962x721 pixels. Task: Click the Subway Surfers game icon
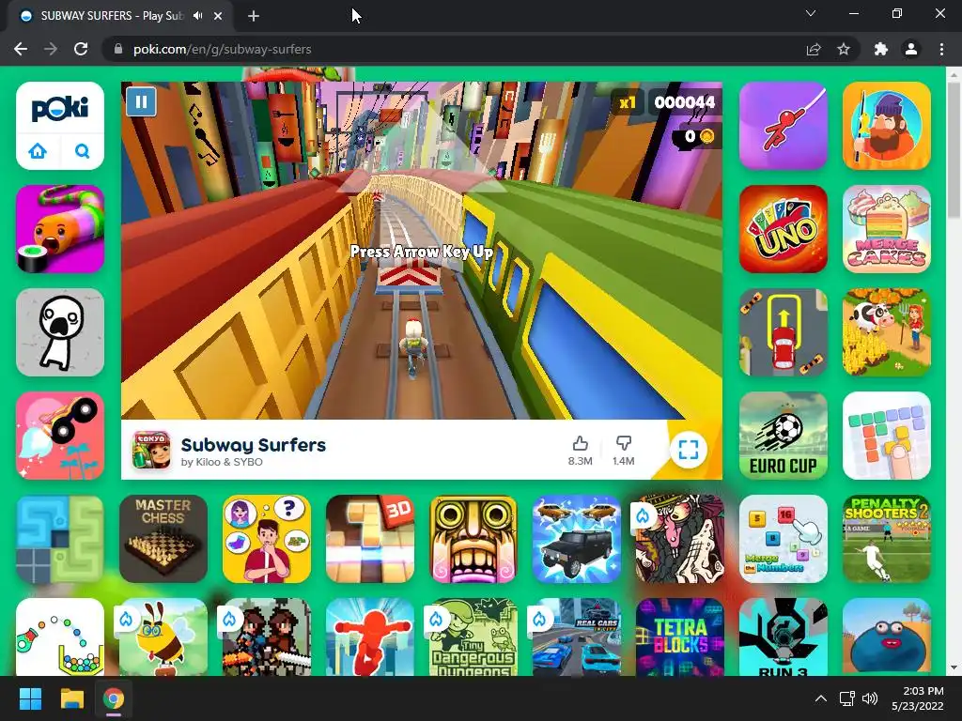151,450
